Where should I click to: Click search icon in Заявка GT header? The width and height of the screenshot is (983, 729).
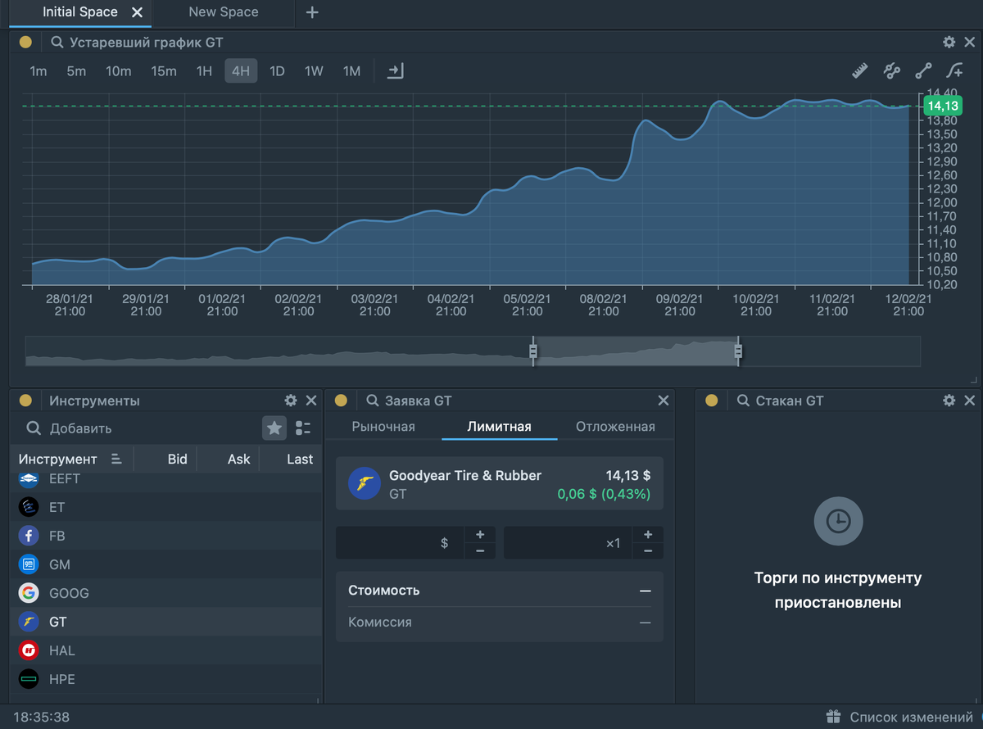(372, 401)
